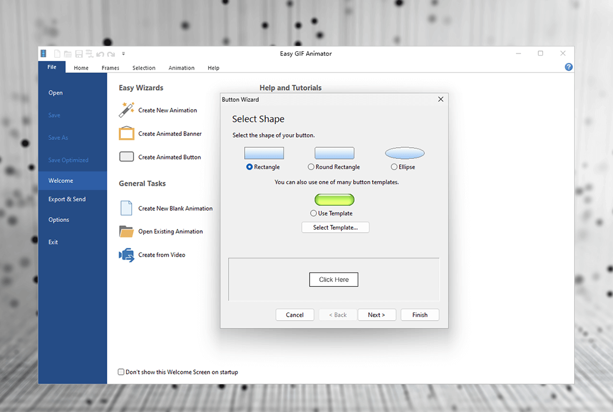The image size is (613, 412).
Task: Click the magic wand Create New Animation icon
Action: click(126, 110)
